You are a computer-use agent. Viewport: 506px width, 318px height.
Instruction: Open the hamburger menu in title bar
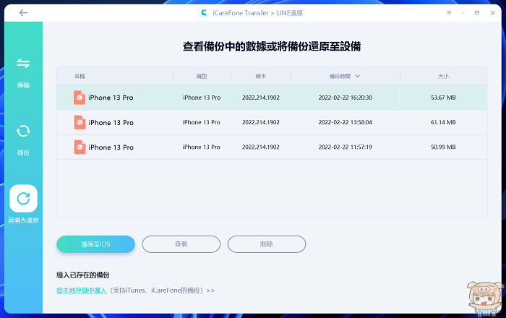click(449, 13)
